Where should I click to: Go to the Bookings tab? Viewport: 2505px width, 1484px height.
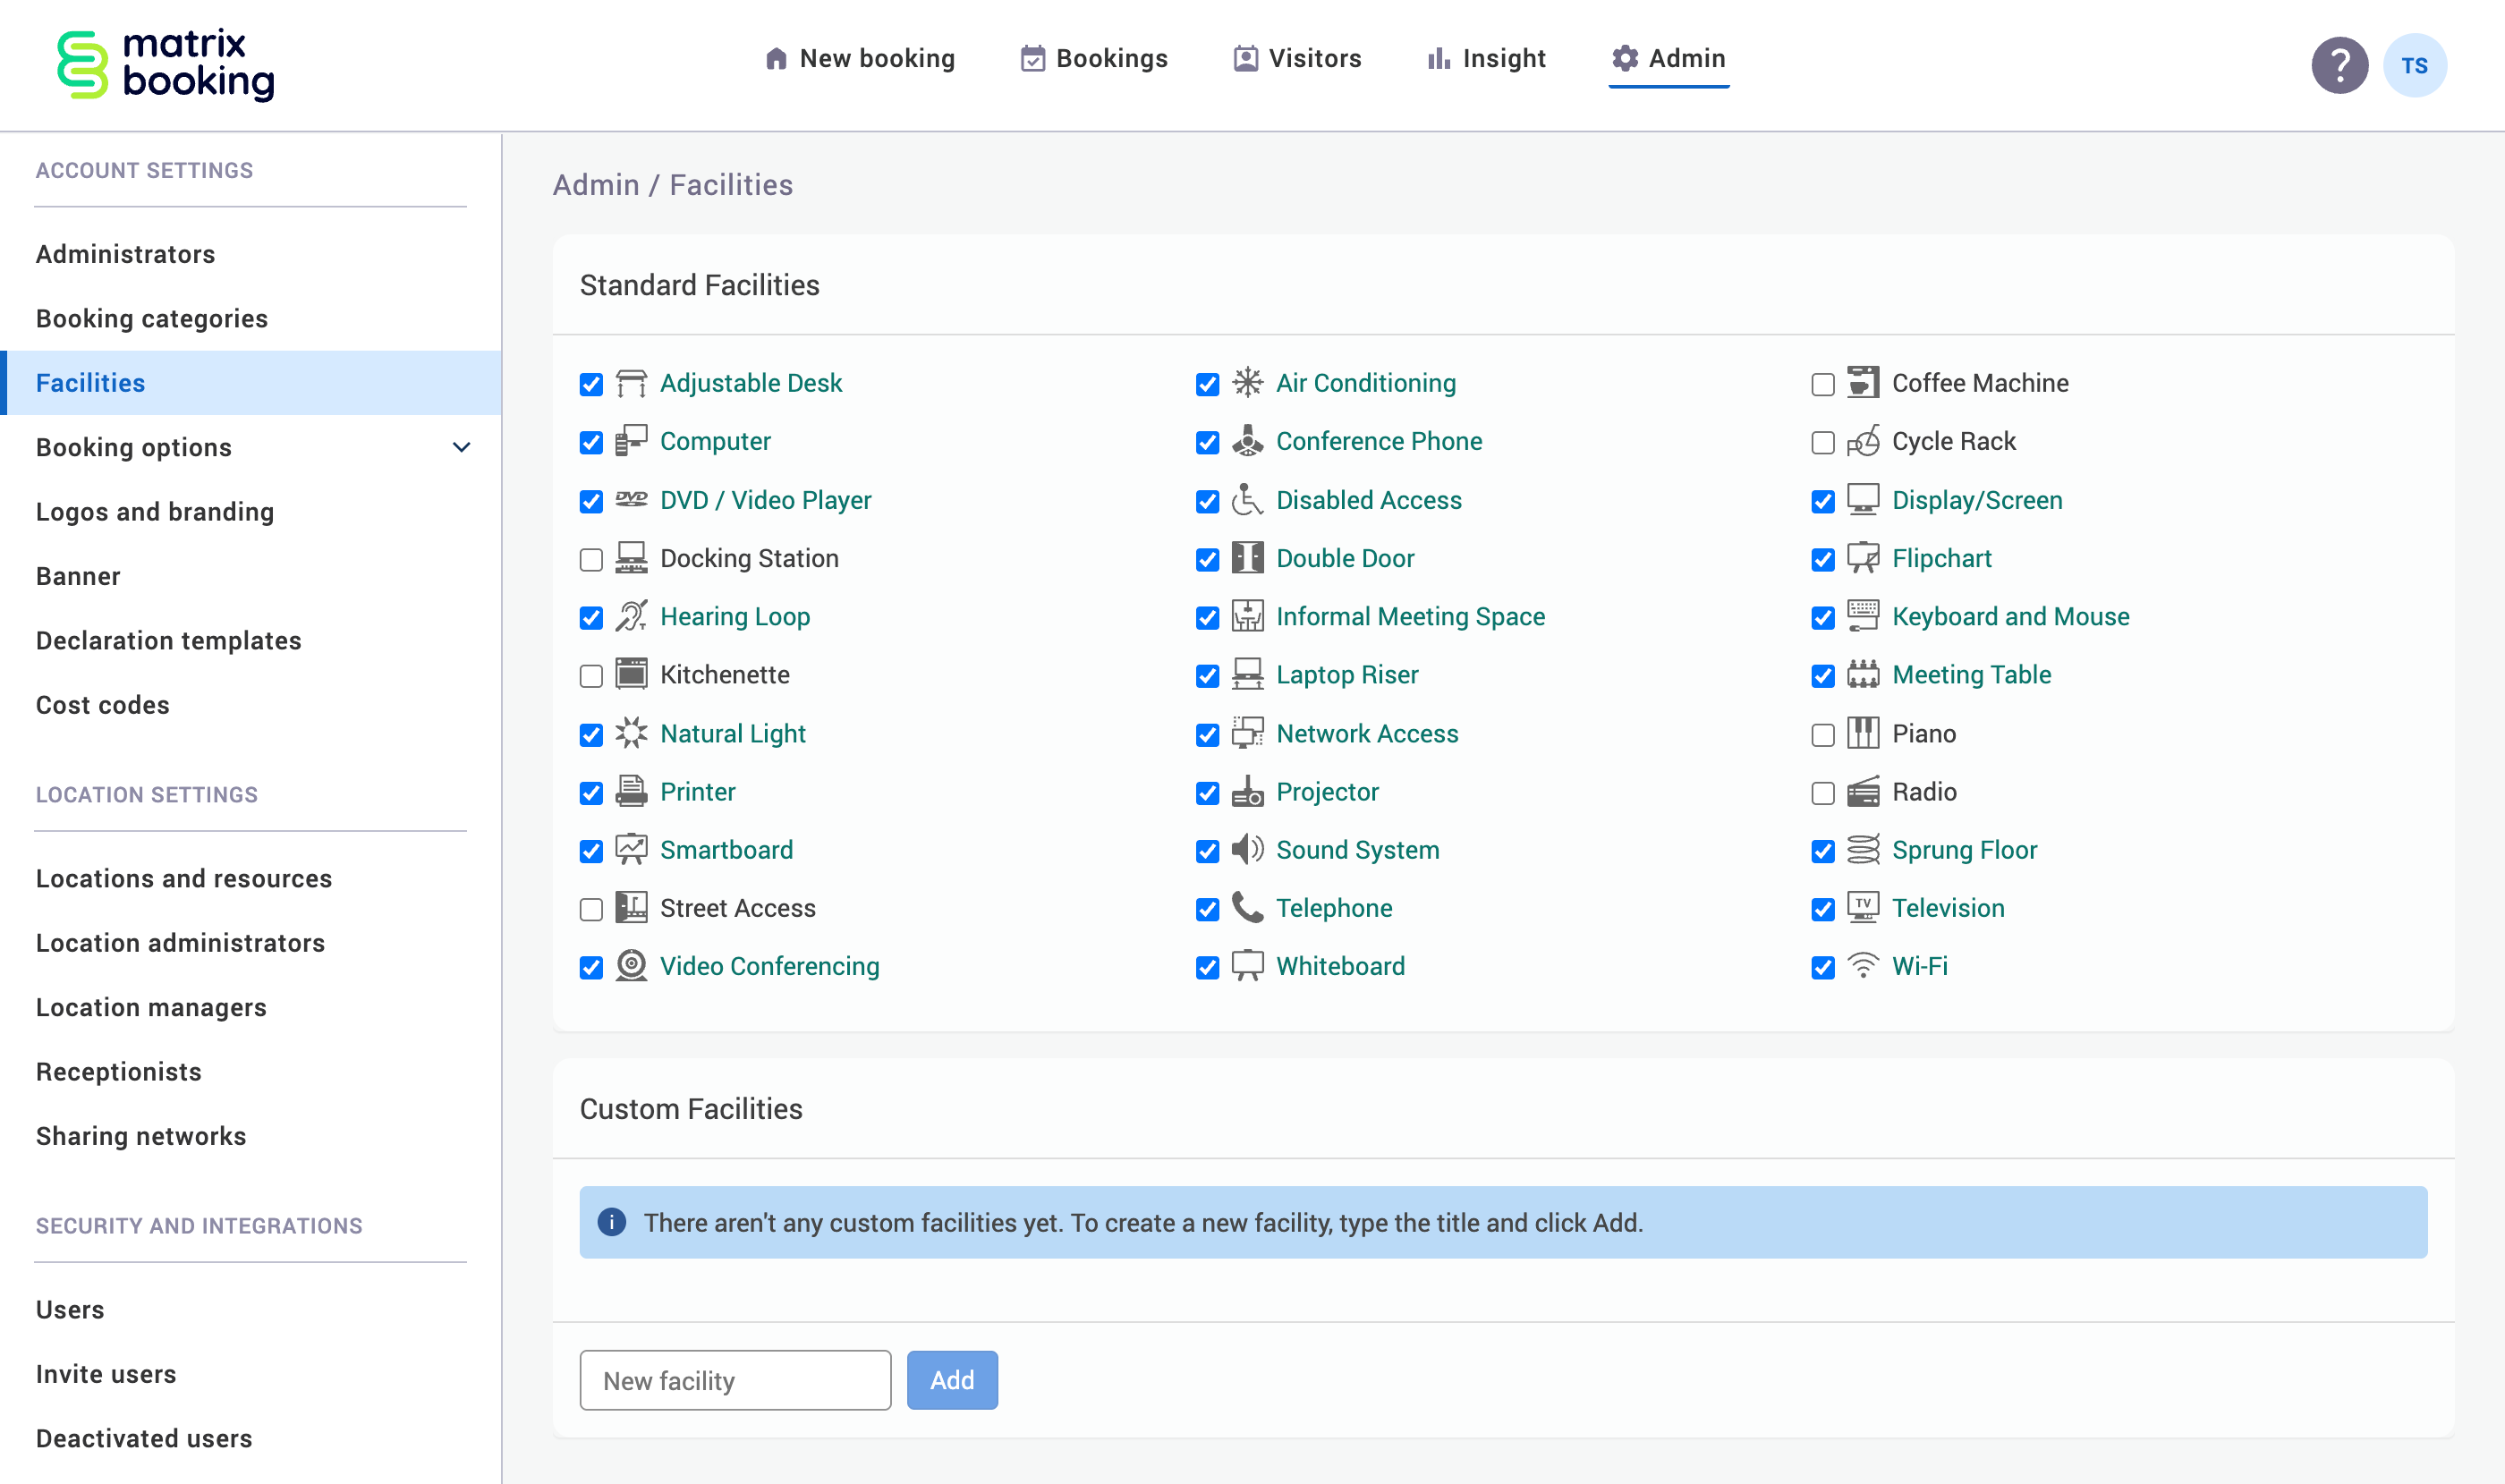[x=1094, y=59]
